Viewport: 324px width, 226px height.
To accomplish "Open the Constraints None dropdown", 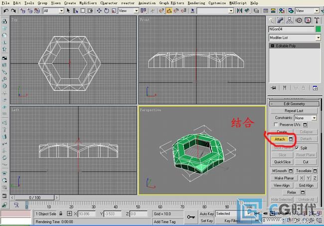I will point(306,118).
